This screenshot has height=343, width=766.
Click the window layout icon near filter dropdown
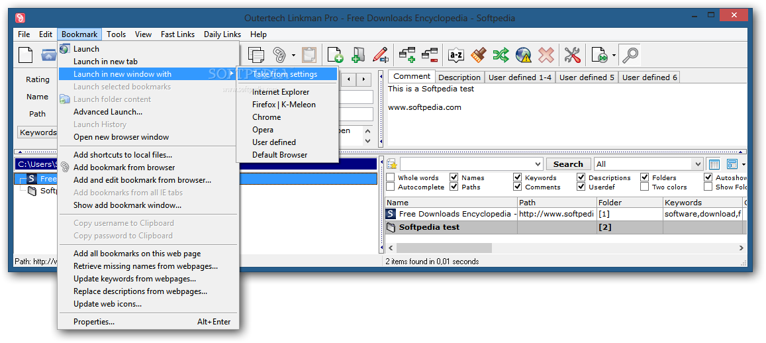732,164
